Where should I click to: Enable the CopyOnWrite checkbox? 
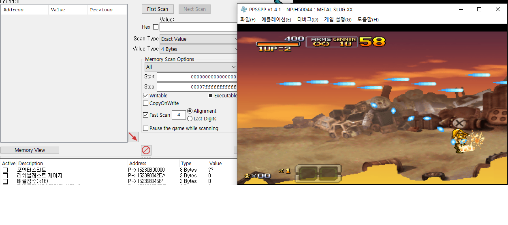point(146,103)
